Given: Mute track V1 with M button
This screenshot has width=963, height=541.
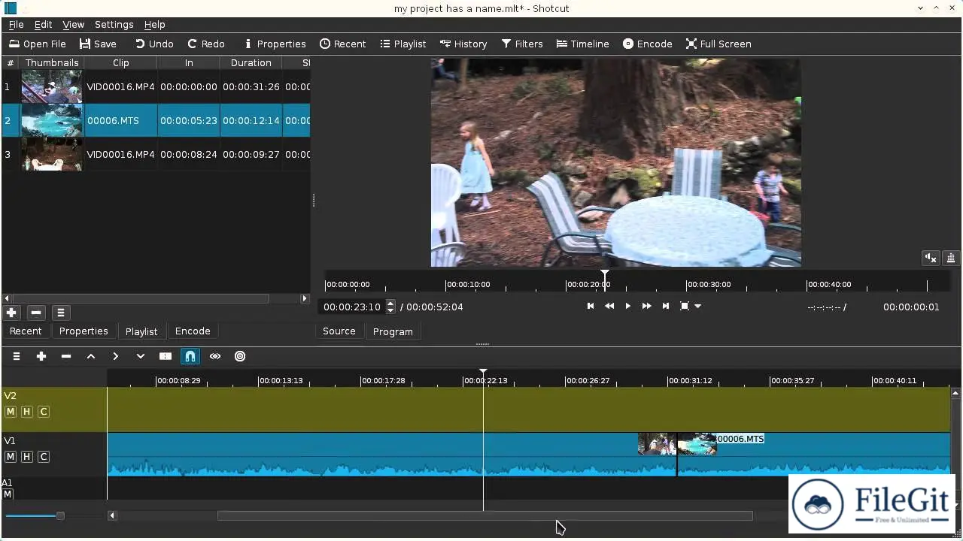Looking at the screenshot, I should coord(11,457).
